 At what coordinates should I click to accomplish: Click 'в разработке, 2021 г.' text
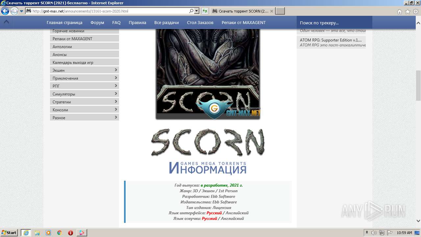click(222, 185)
